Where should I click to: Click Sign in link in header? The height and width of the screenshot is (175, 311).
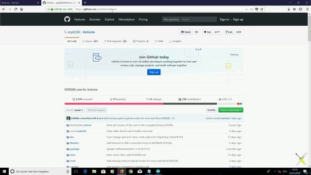(x=224, y=19)
